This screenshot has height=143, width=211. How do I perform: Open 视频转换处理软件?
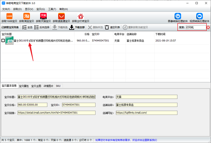click(199, 18)
